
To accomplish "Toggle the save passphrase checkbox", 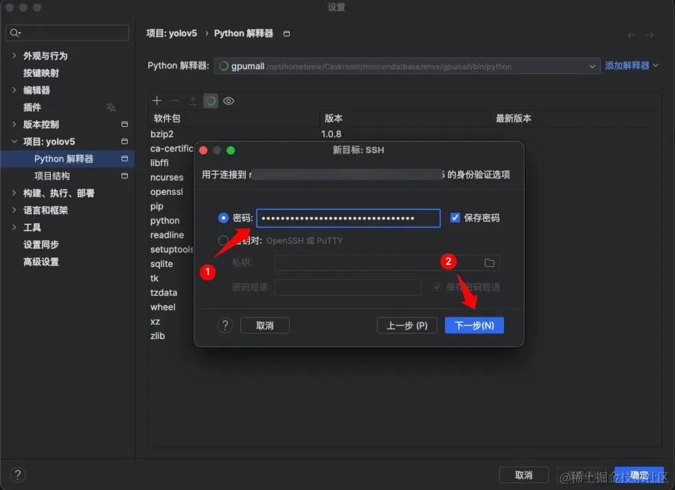I will click(437, 286).
